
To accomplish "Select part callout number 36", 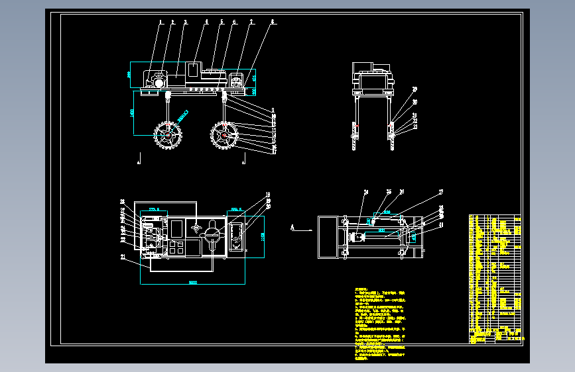I will coord(402,192).
